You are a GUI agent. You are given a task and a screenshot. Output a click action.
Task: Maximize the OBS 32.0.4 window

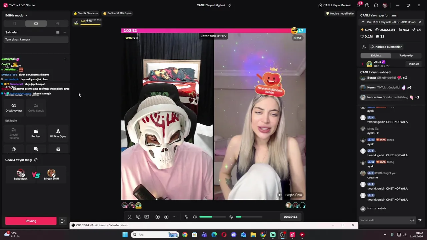(x=343, y=225)
